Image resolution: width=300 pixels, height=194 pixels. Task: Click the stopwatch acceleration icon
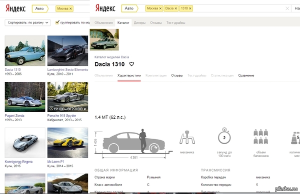[x=224, y=136]
